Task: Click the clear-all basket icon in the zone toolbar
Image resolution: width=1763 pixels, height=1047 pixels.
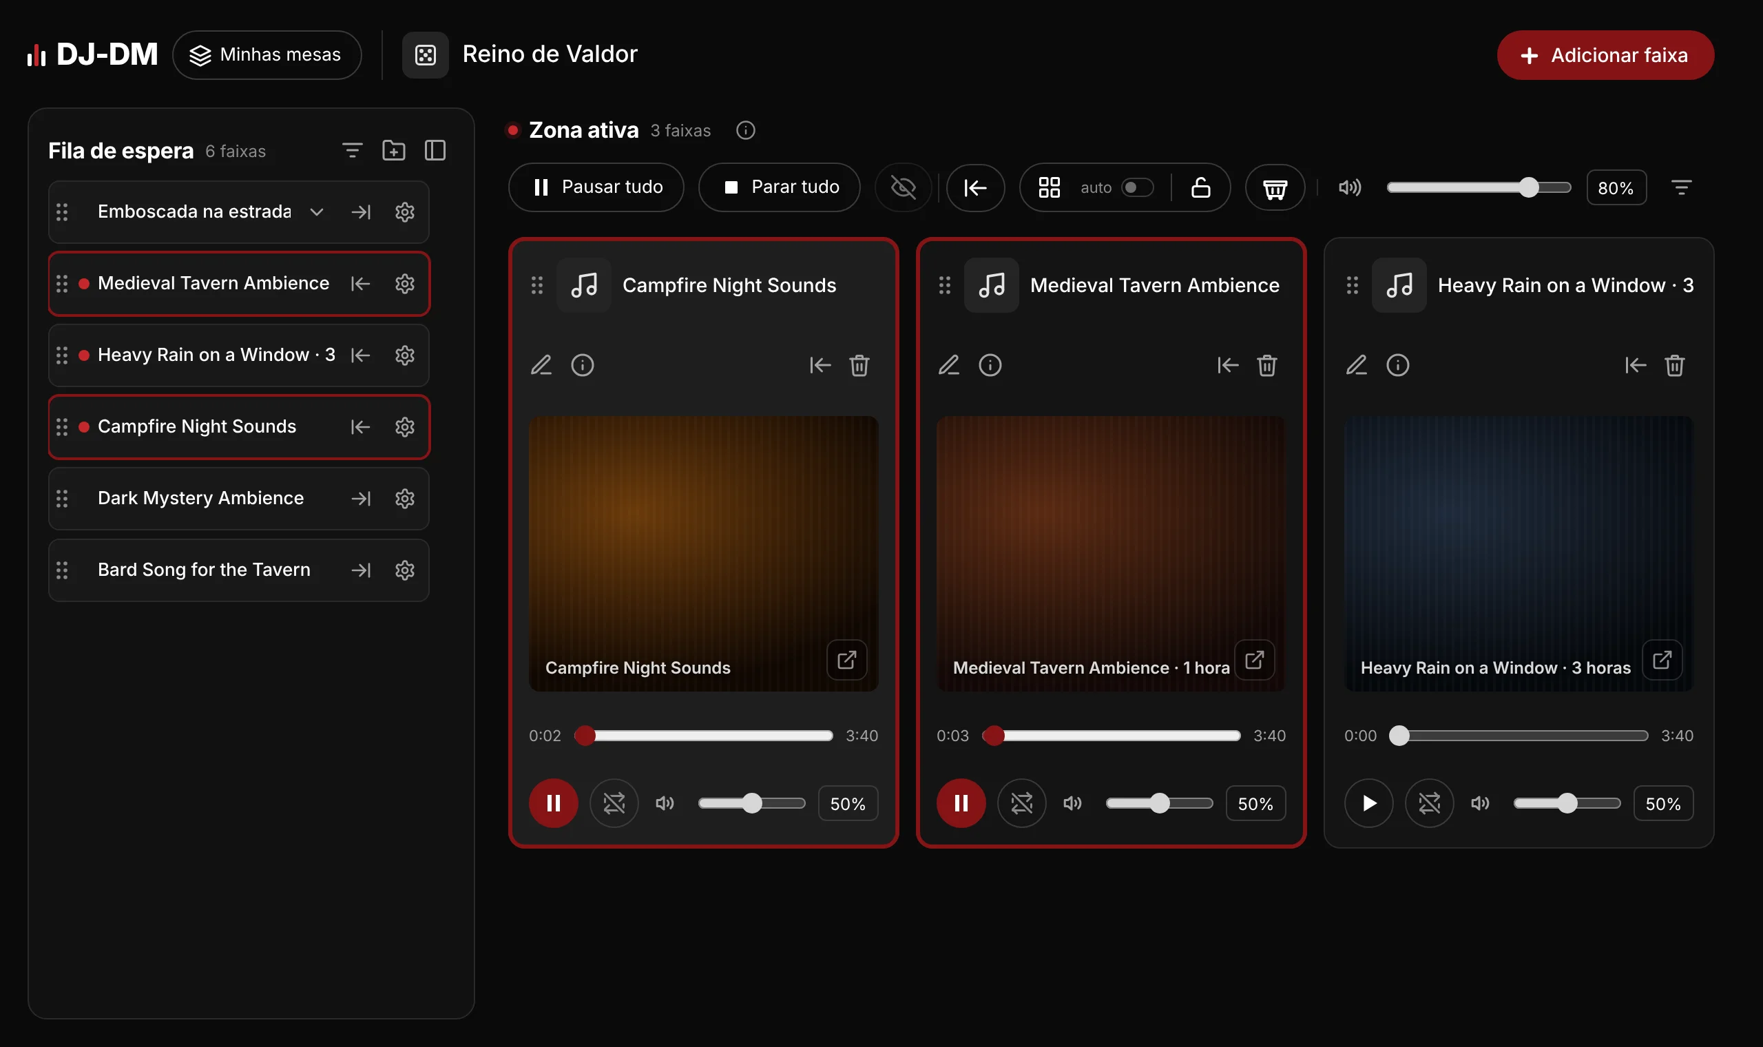Action: pos(1274,187)
